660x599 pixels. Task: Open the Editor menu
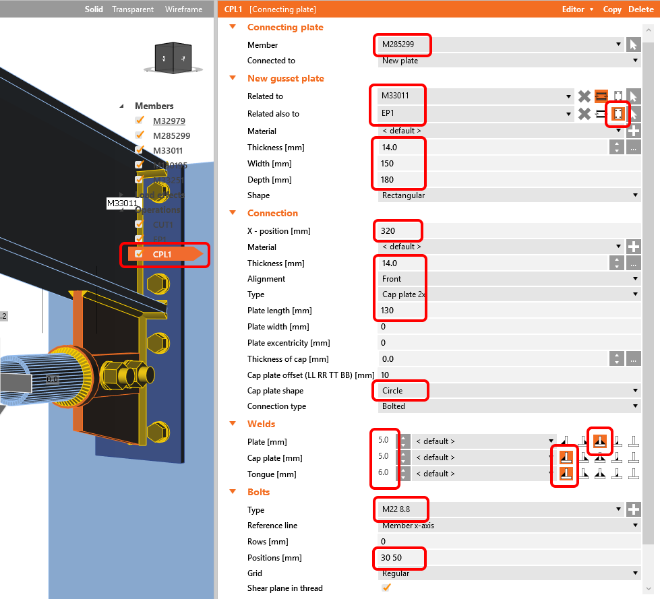click(x=578, y=9)
